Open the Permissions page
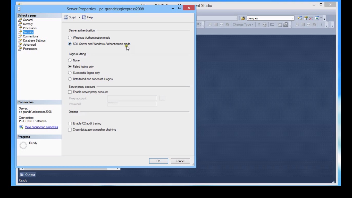 (30, 49)
